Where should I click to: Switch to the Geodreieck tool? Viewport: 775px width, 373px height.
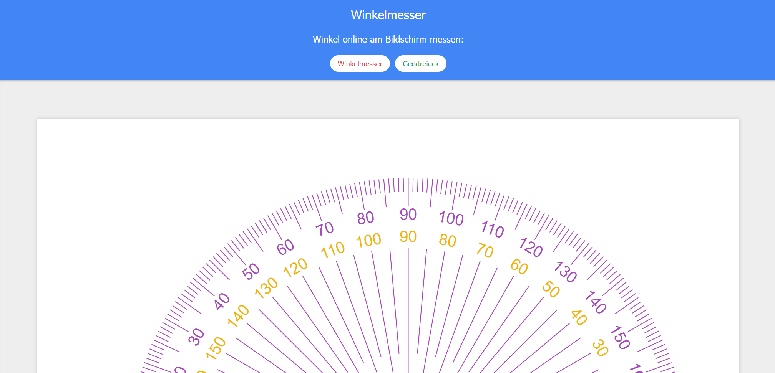point(420,64)
